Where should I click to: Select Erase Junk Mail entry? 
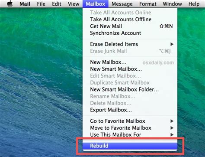pos(130,51)
